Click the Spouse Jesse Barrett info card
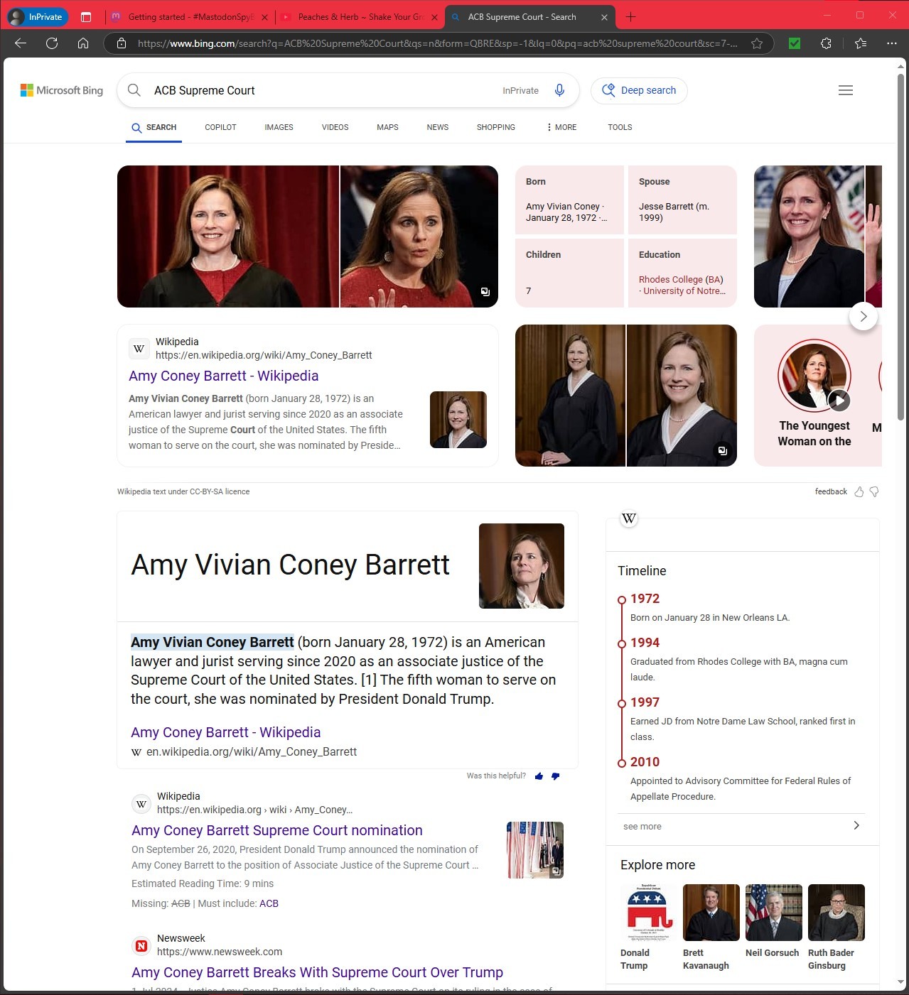 (682, 200)
